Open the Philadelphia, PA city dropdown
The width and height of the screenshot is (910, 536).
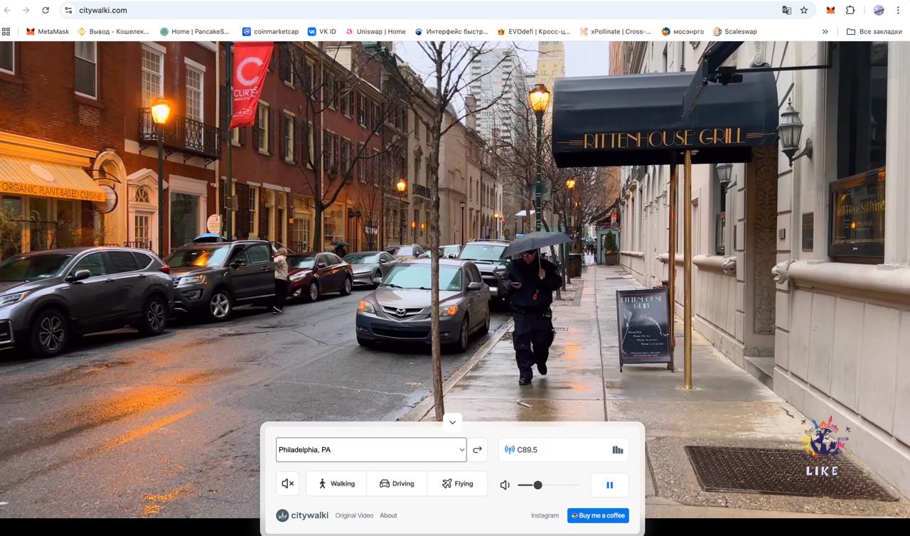370,449
